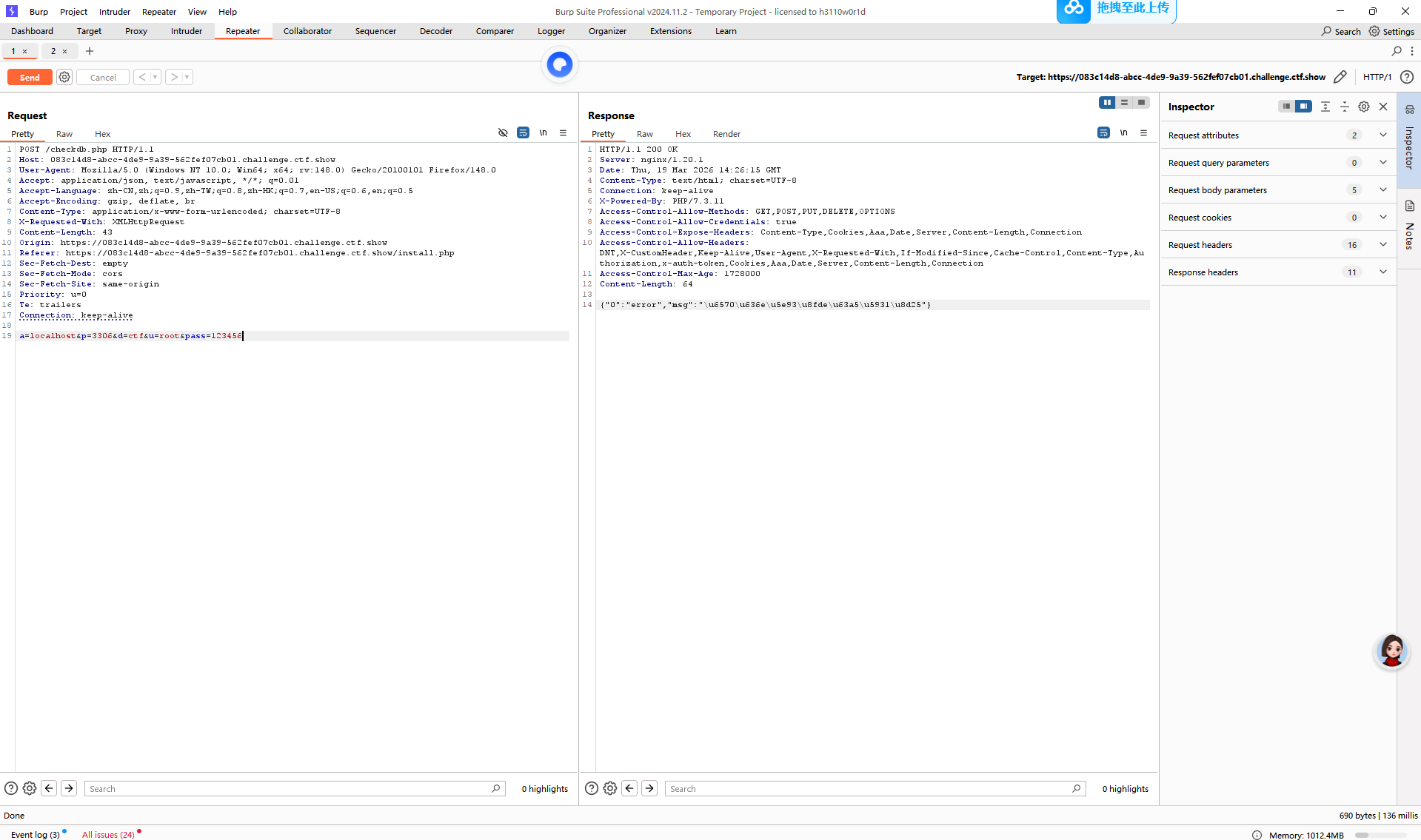Open Repeater help icon next to HTTP/1
The height and width of the screenshot is (840, 1421).
pos(1407,77)
